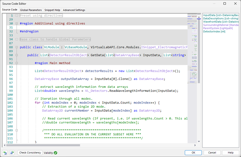Click the export snippet icon beside import
The height and width of the screenshot is (157, 241).
(12, 153)
